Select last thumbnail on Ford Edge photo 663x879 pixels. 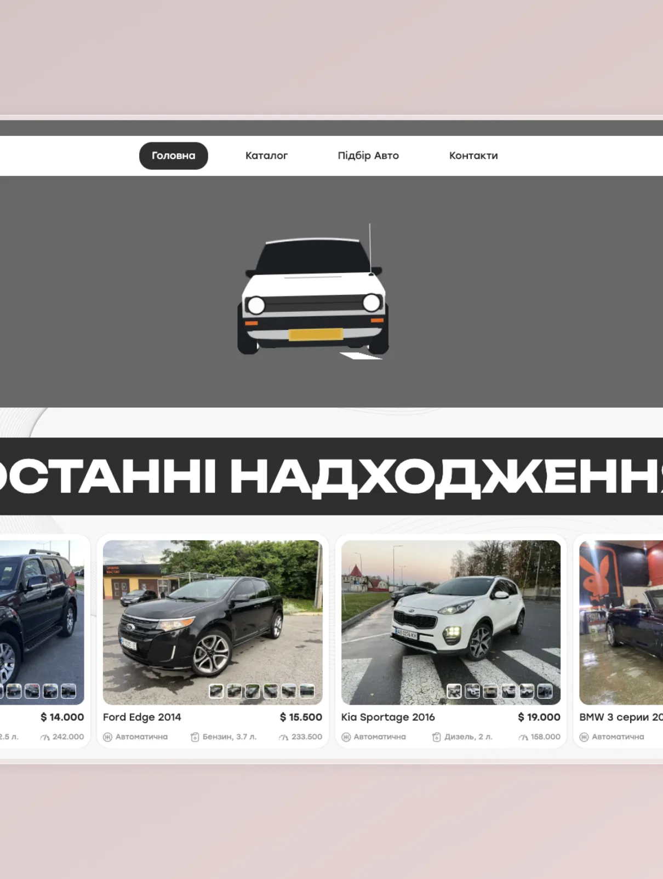click(x=307, y=691)
